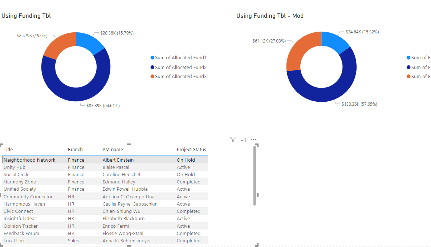Click PM name 'Edmond Halley'
The width and height of the screenshot is (431, 247).
click(119, 182)
